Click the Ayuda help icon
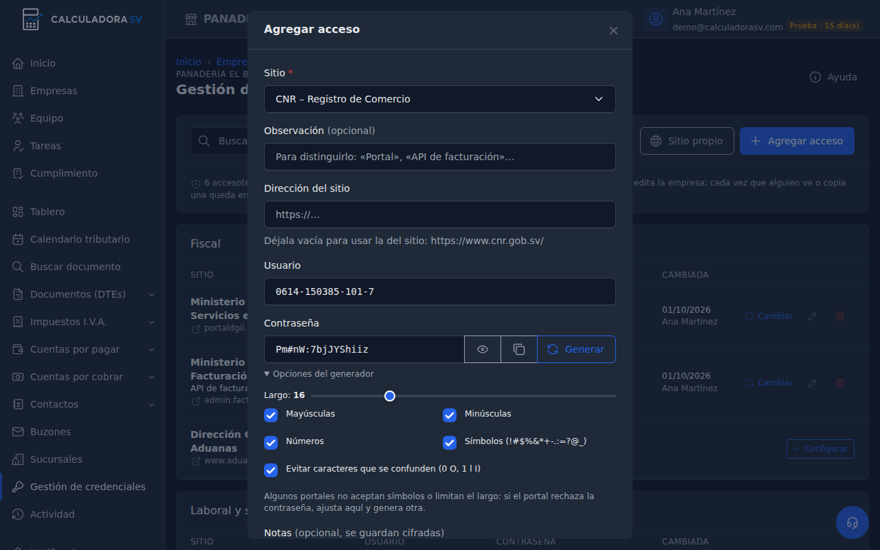The width and height of the screenshot is (880, 550). coord(815,77)
